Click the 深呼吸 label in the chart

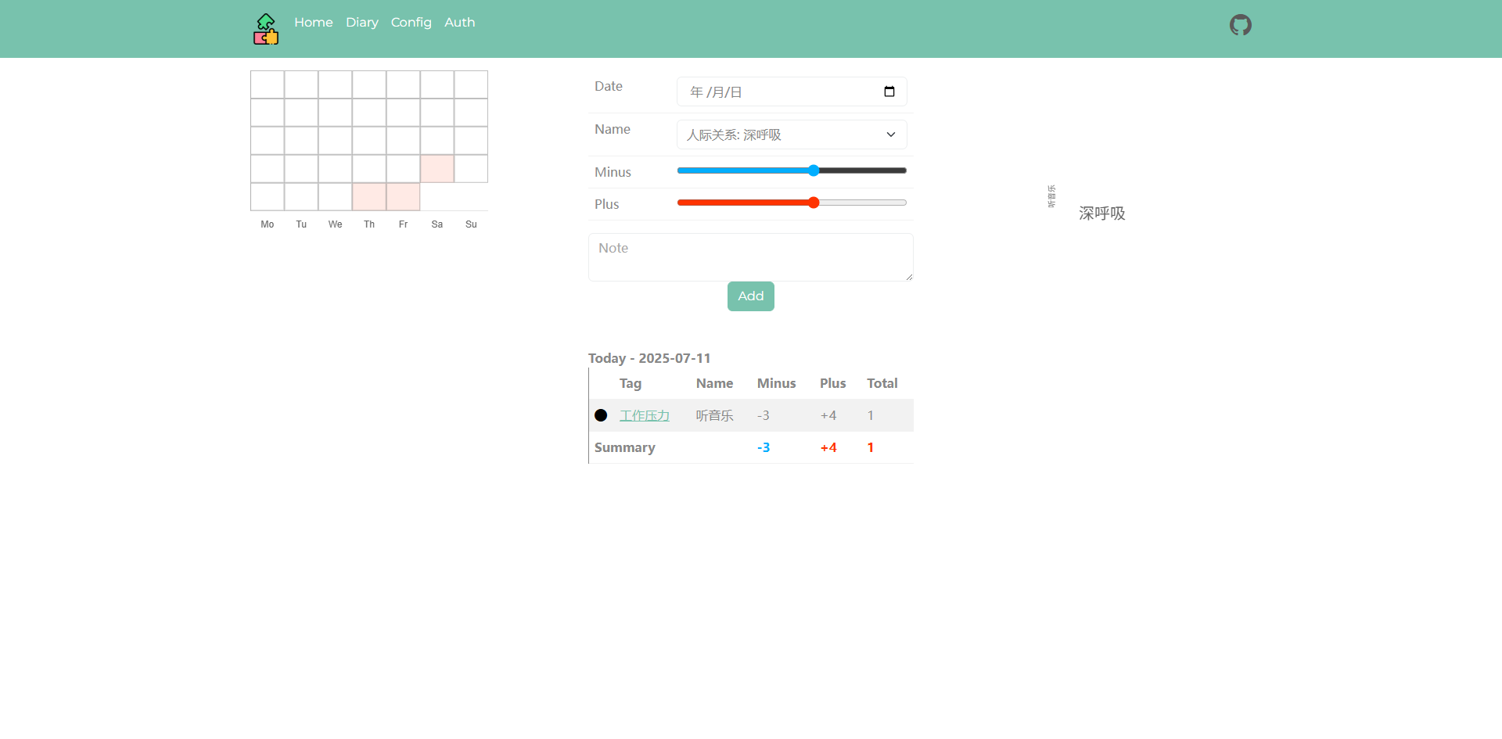(1102, 213)
